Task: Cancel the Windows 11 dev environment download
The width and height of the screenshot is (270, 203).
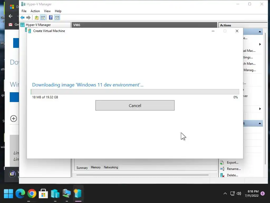Action: [x=135, y=105]
